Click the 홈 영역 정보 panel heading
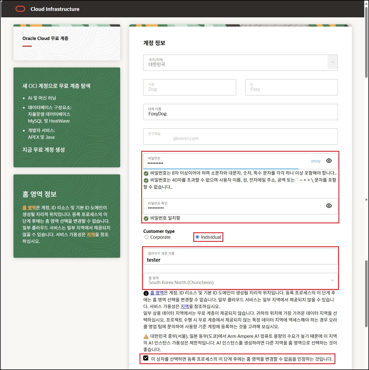 tap(40, 194)
